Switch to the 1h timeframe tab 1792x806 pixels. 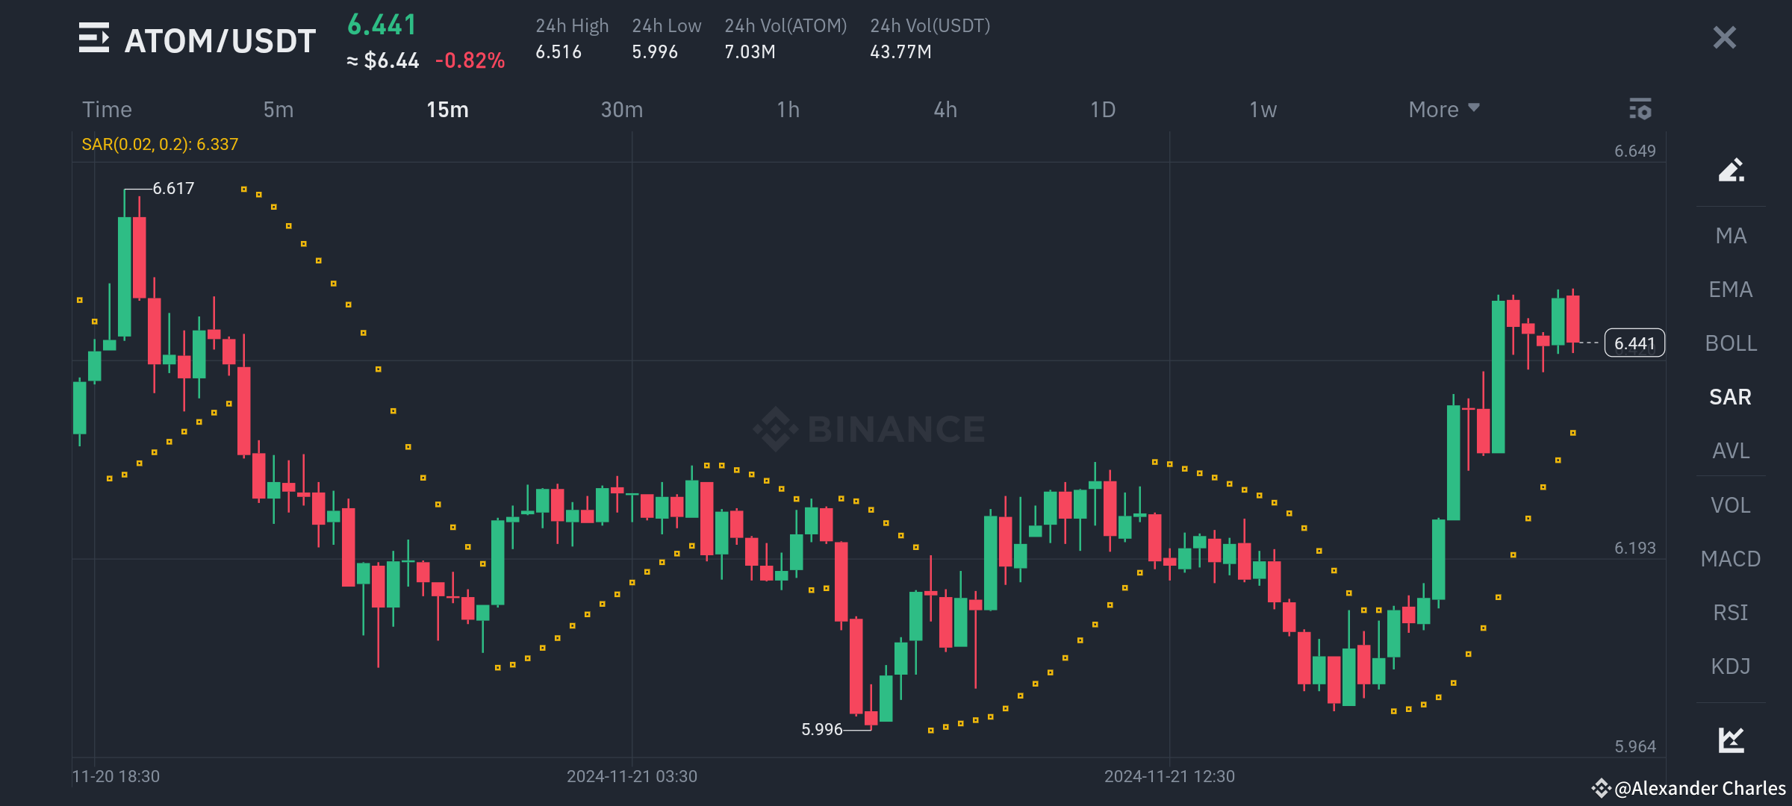(787, 109)
